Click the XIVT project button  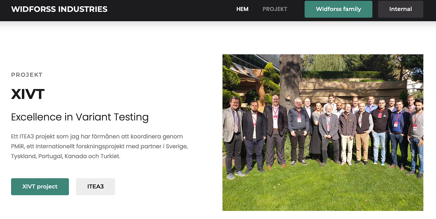[x=40, y=187]
